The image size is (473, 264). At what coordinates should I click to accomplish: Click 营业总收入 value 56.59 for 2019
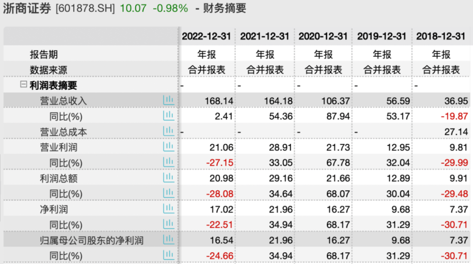(398, 101)
